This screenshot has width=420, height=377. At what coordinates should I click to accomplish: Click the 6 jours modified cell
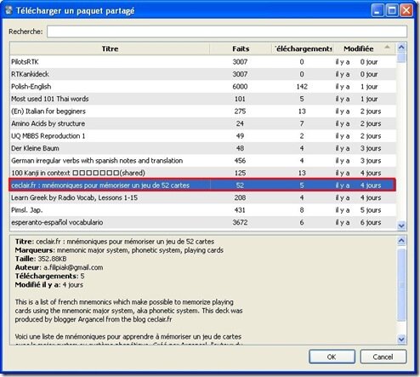[371, 222]
